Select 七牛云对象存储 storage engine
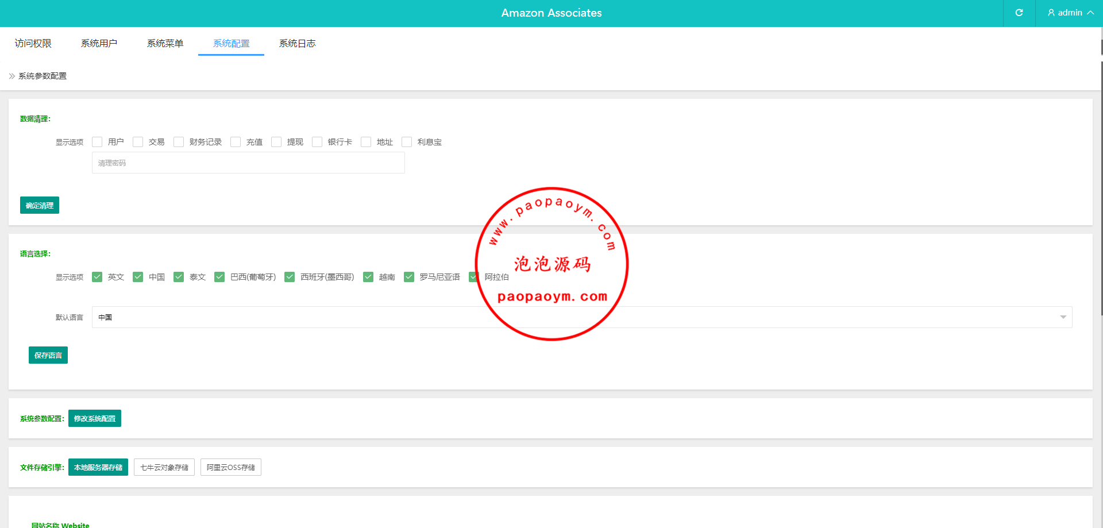This screenshot has height=528, width=1103. [x=164, y=467]
